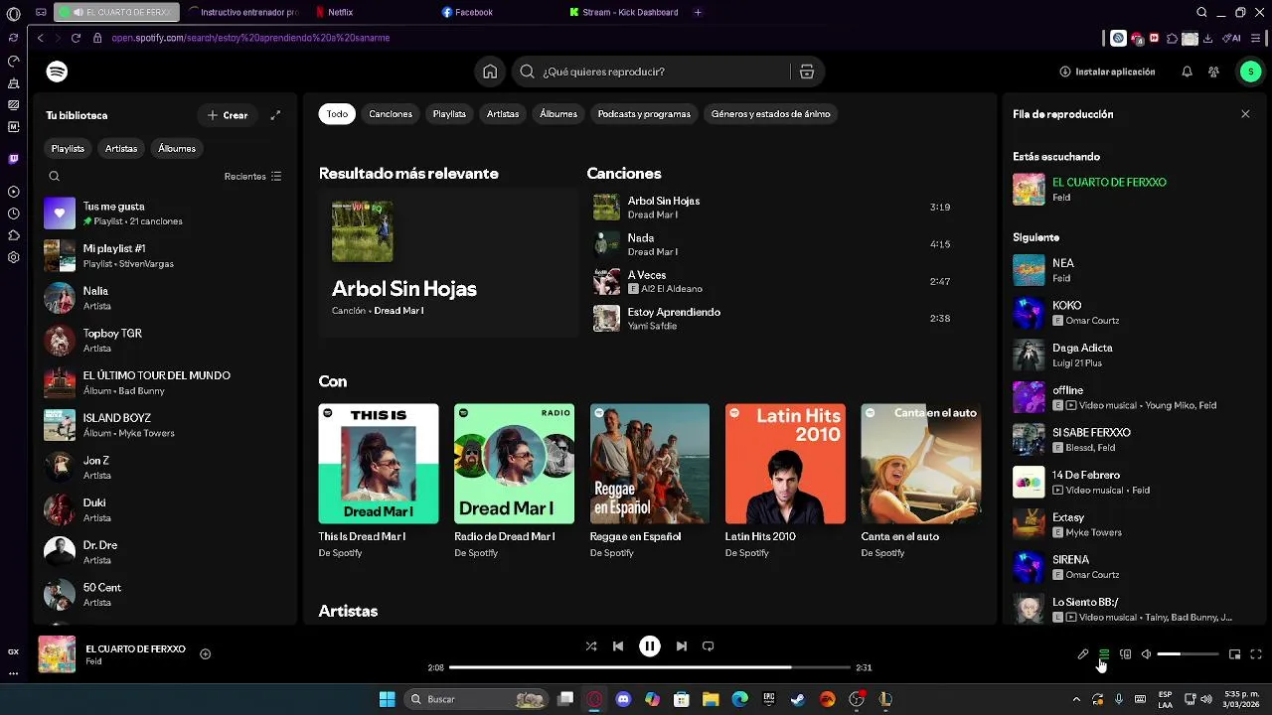Open This Is Dread Mar I playlist card
The height and width of the screenshot is (715, 1272).
point(379,482)
